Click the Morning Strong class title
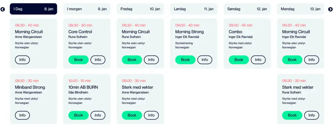Screen dimensions: 333x128 coord(190,32)
